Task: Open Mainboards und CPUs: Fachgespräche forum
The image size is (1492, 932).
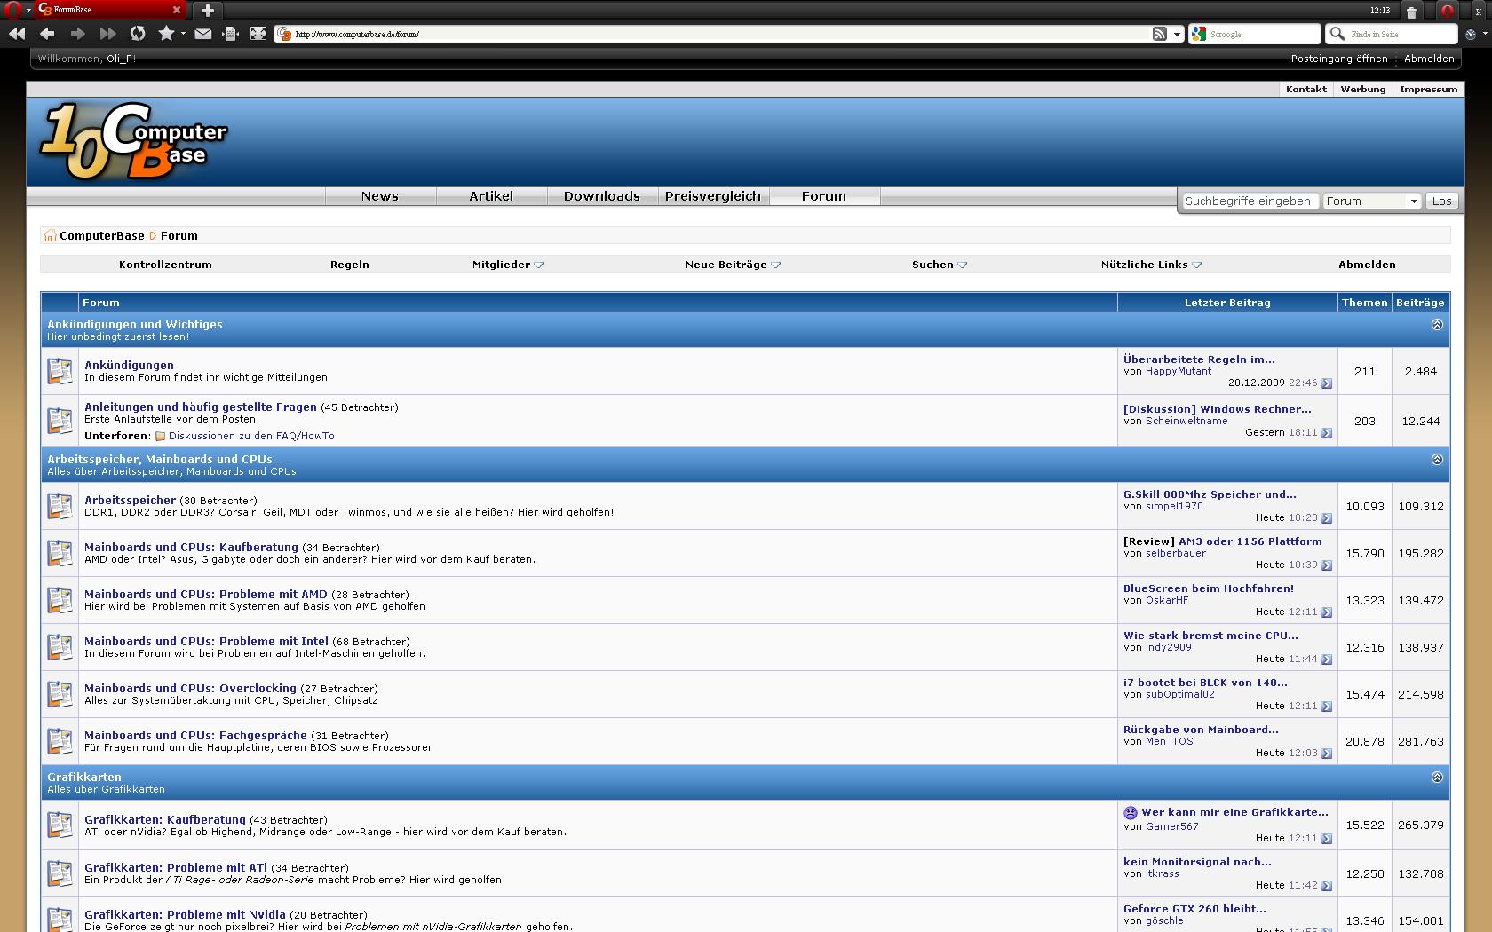Action: point(195,735)
